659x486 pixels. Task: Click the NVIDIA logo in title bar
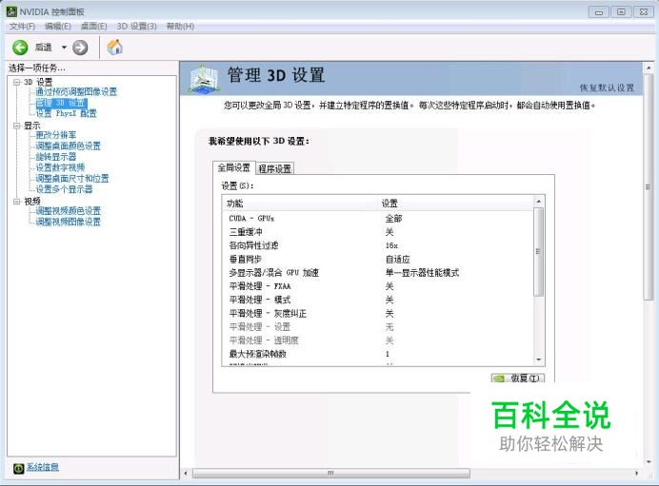coord(11,11)
